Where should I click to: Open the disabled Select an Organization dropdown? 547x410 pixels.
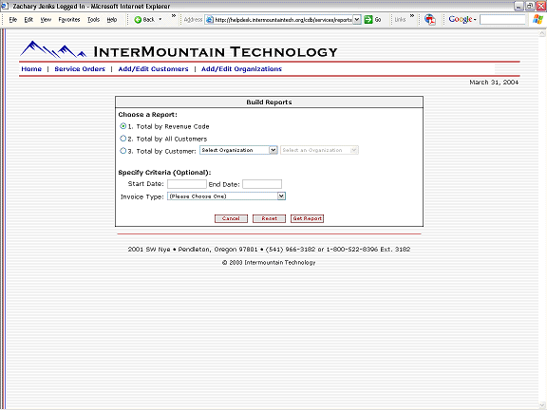(353, 150)
